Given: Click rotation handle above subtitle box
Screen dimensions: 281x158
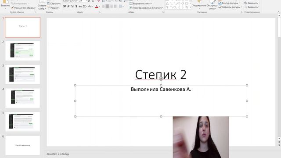Looking at the screenshot, I should pyautogui.click(x=161, y=79).
